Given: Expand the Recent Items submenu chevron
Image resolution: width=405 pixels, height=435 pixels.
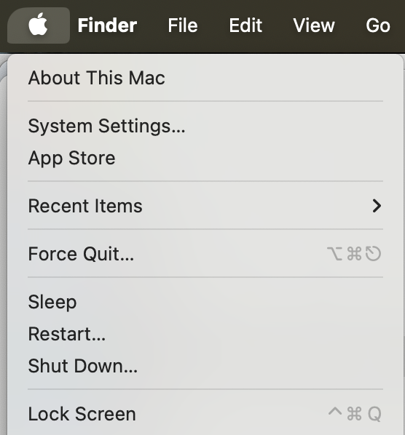Looking at the screenshot, I should 377,206.
